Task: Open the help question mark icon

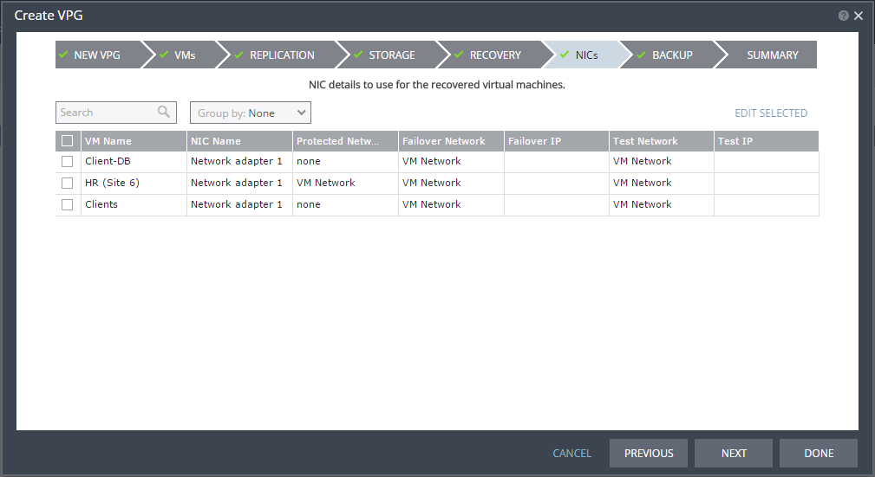Action: (x=843, y=16)
